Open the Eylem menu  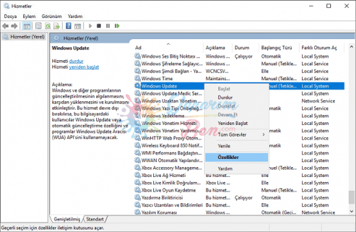point(29,16)
